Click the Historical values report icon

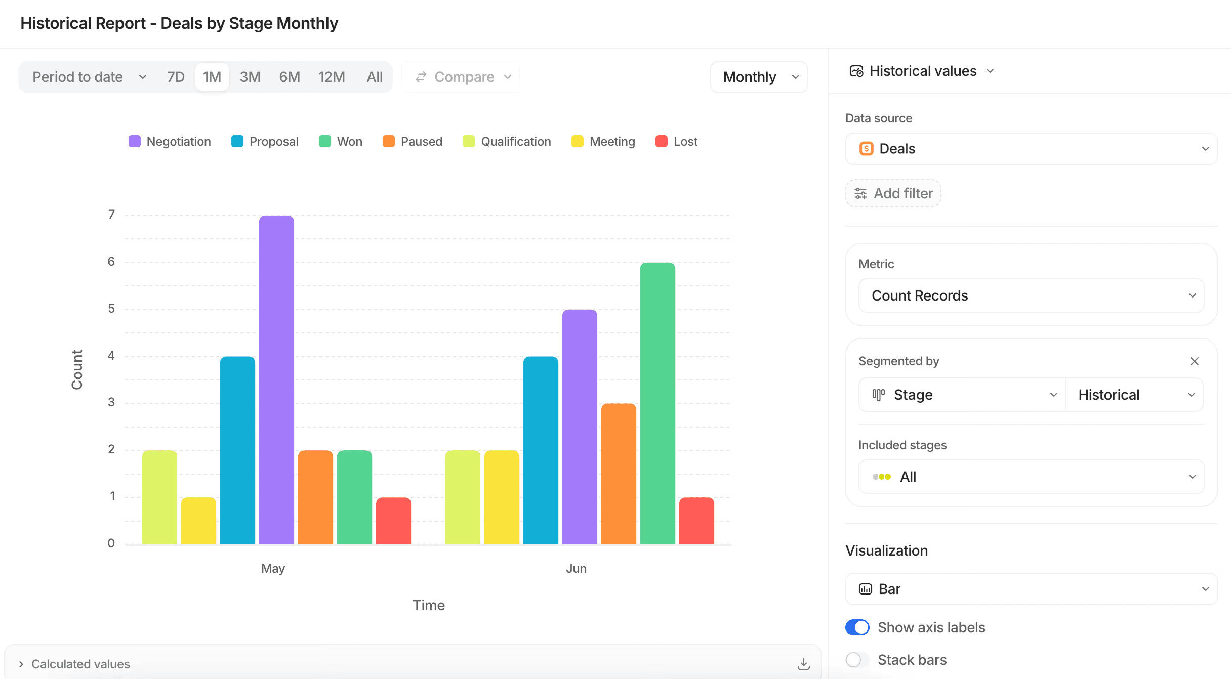(856, 71)
